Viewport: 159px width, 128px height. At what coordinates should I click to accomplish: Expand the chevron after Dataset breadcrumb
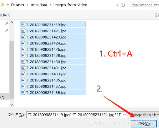pos(27,5)
